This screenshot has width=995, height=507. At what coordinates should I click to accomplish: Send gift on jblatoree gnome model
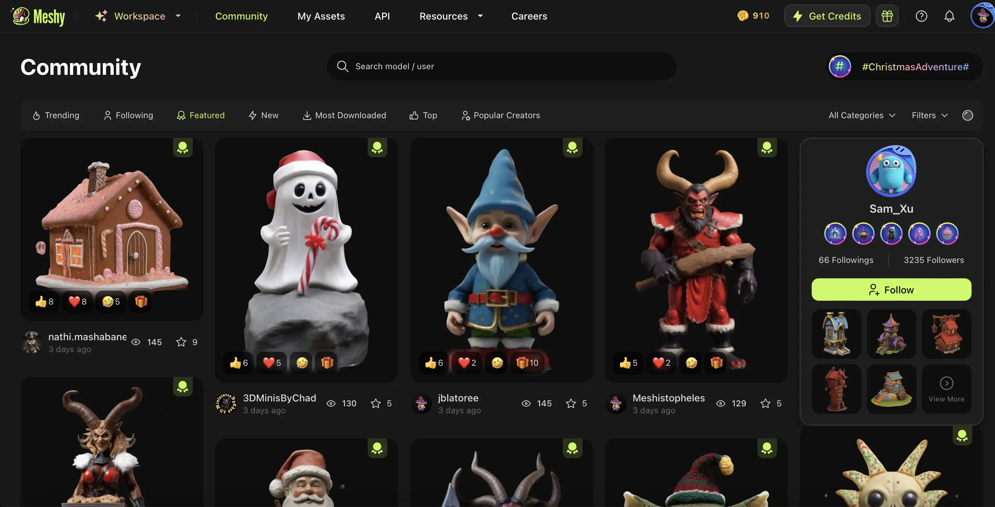(528, 363)
